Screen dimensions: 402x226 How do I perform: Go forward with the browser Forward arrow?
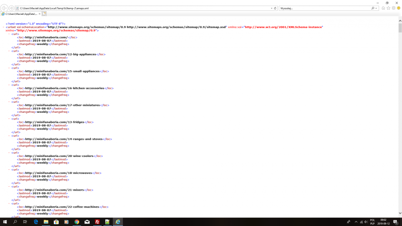point(11,8)
